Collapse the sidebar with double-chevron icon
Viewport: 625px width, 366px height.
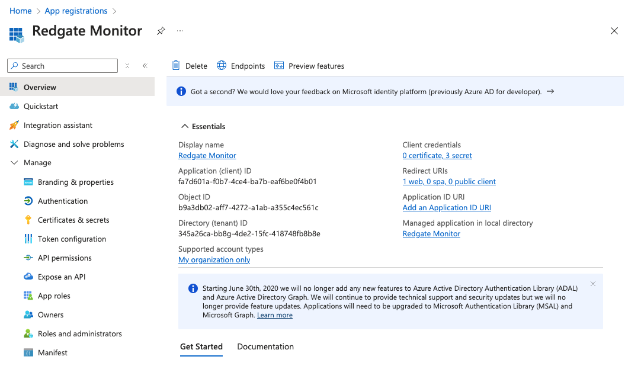point(145,66)
